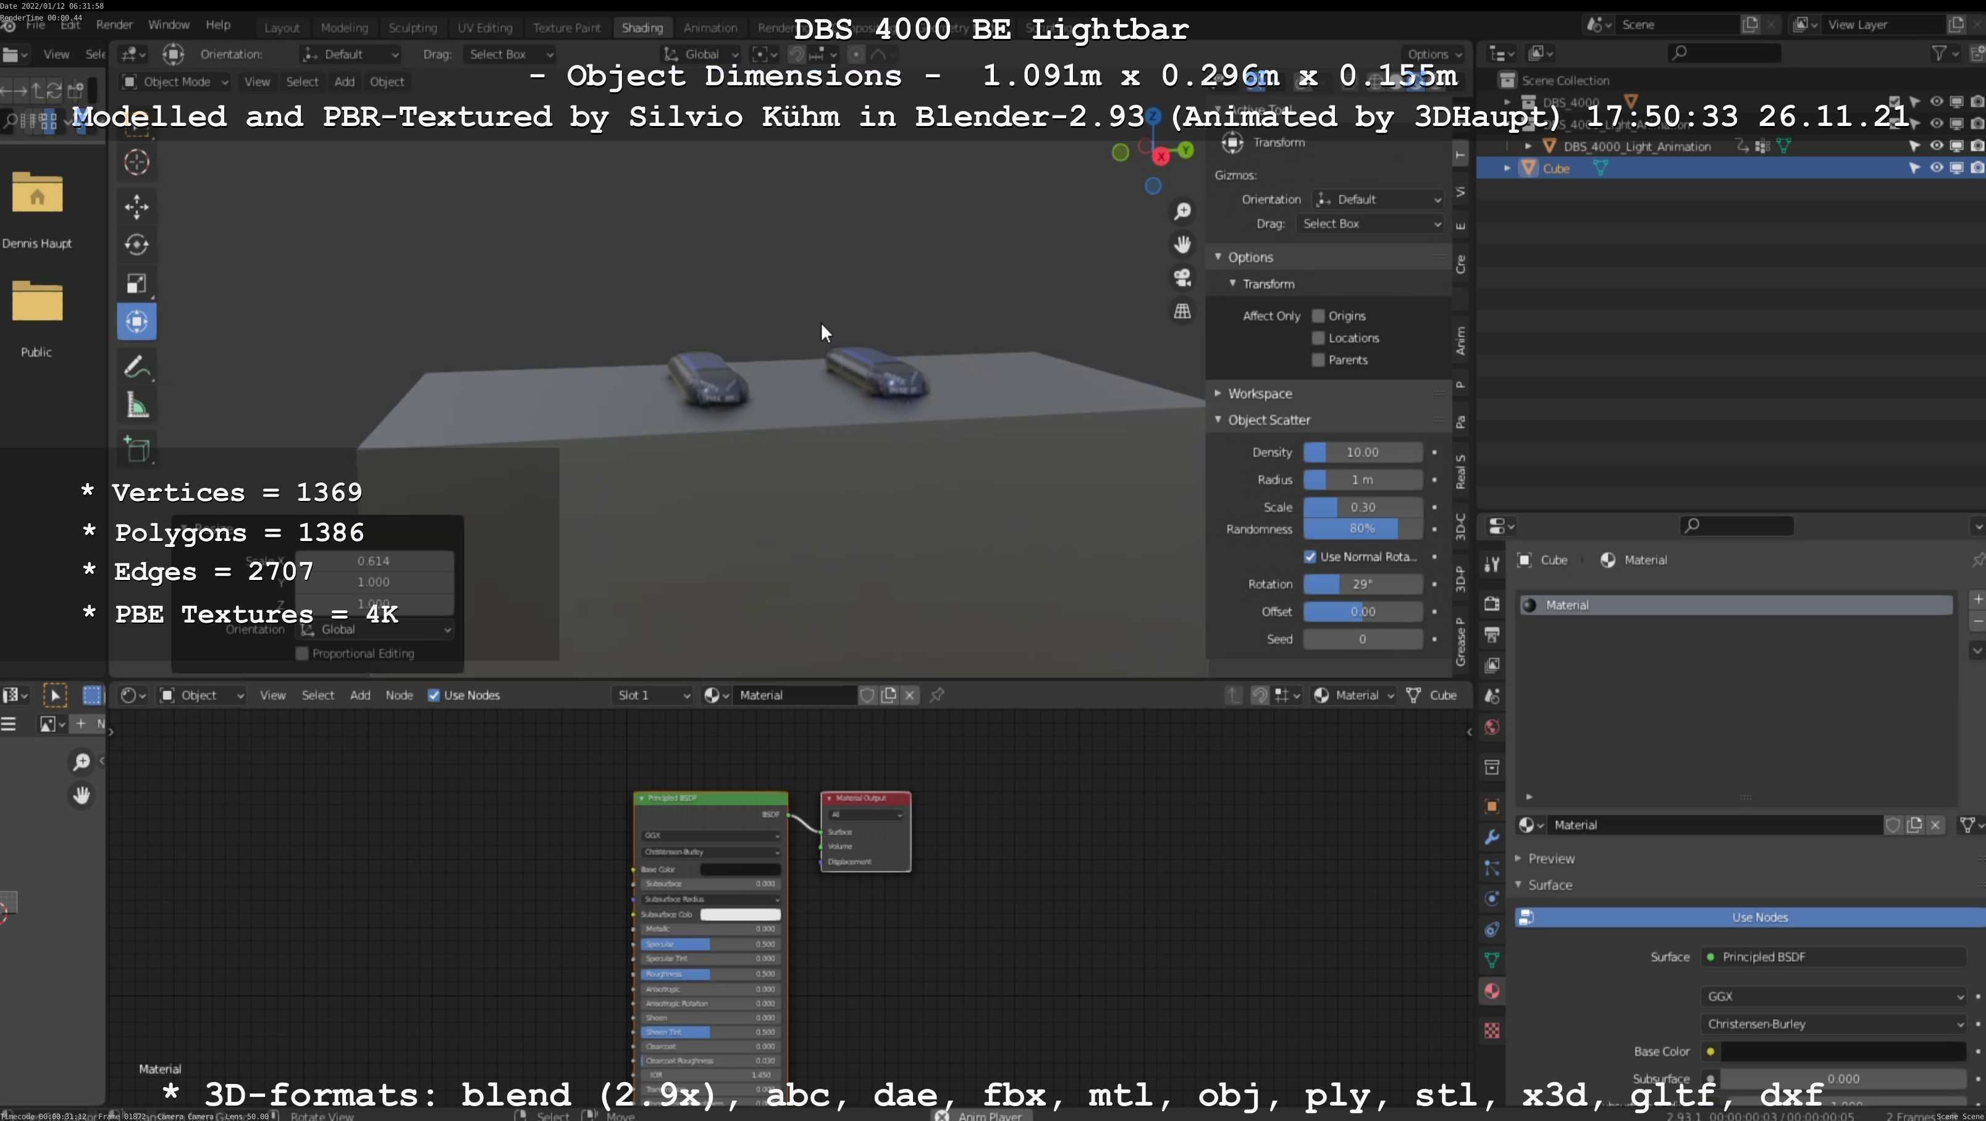Collapse the Object Scatter panel

click(1269, 419)
